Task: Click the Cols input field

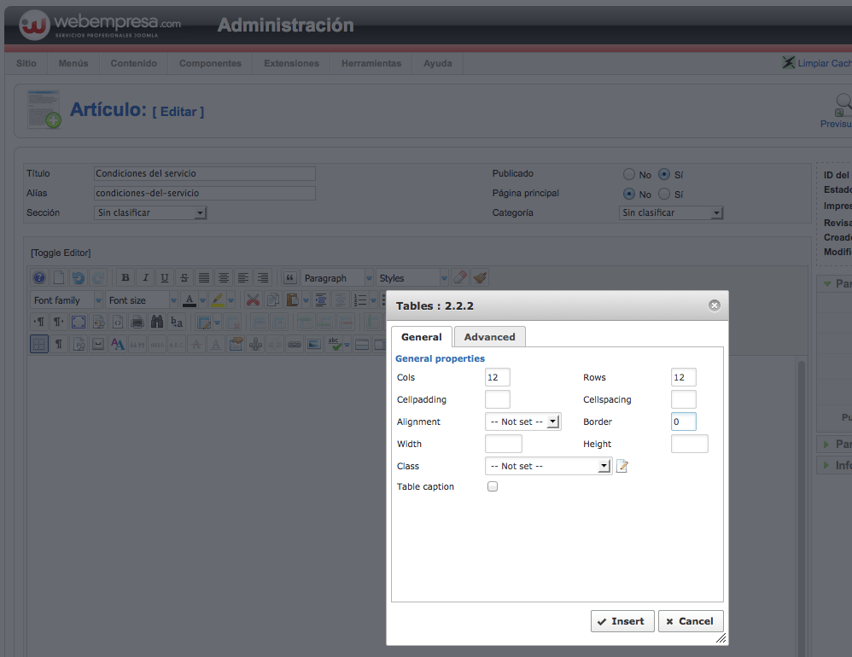Action: pos(497,377)
